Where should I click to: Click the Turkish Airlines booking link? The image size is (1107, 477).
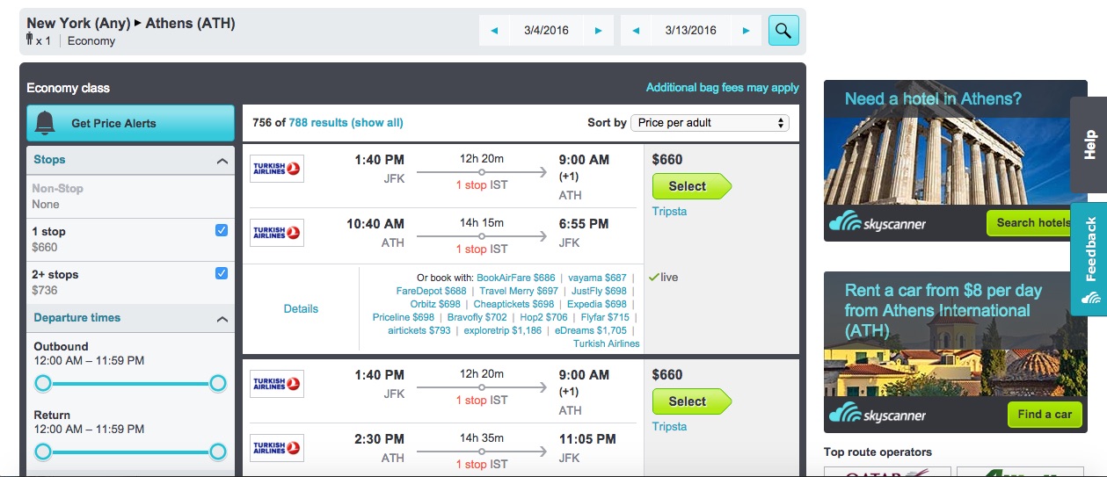coord(607,343)
